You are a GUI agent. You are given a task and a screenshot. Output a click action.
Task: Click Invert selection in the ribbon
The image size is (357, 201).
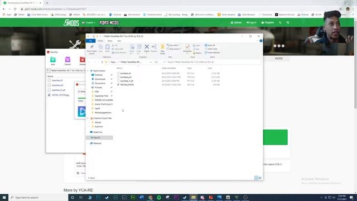point(212,52)
